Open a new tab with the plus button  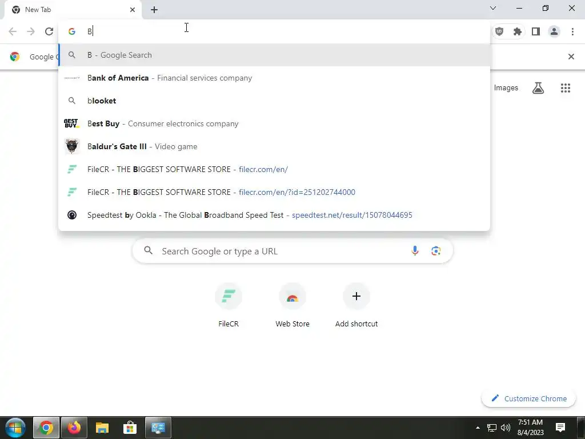coord(154,10)
